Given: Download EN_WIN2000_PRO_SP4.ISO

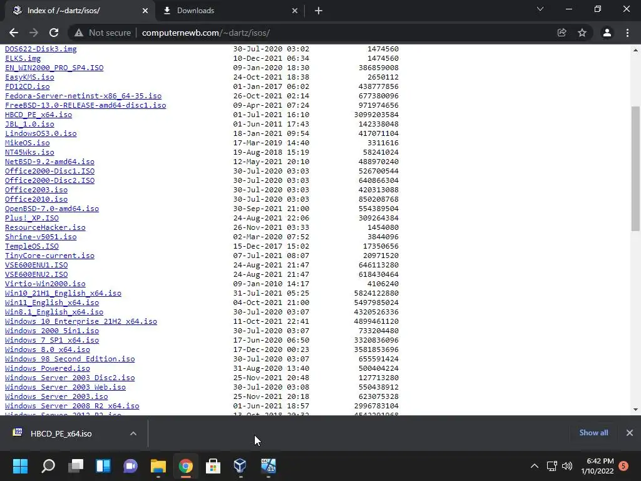Looking at the screenshot, I should click(54, 68).
